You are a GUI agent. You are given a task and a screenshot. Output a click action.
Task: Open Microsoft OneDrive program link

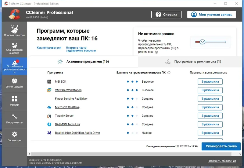(x=67, y=107)
